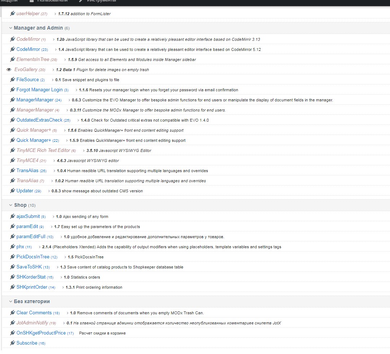This screenshot has height=354, width=390.
Task: Open the OutdatedExtrasCheck plugin
Action: [39, 120]
